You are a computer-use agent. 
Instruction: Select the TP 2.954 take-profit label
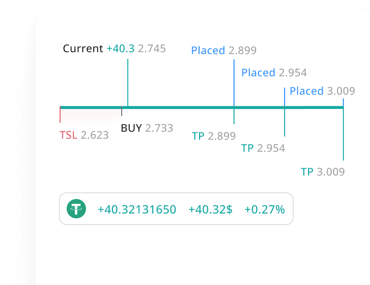[x=263, y=148]
